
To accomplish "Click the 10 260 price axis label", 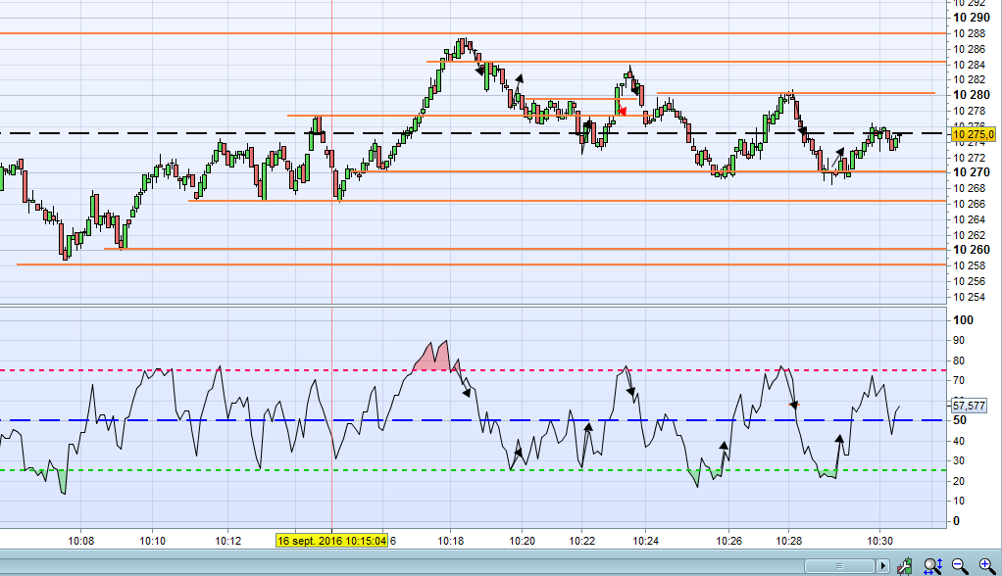I will (972, 250).
